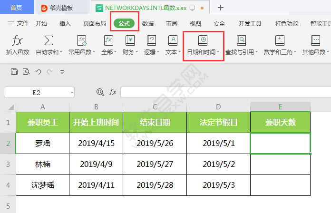Click inside the formula bar input

(x=225, y=92)
